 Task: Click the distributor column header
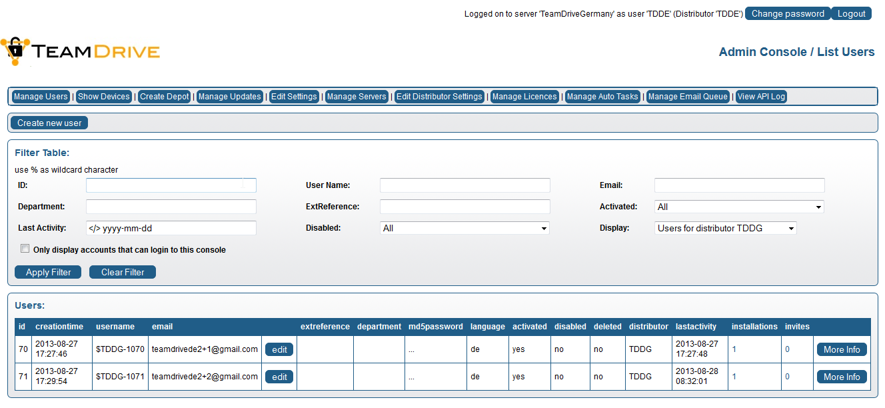click(648, 327)
